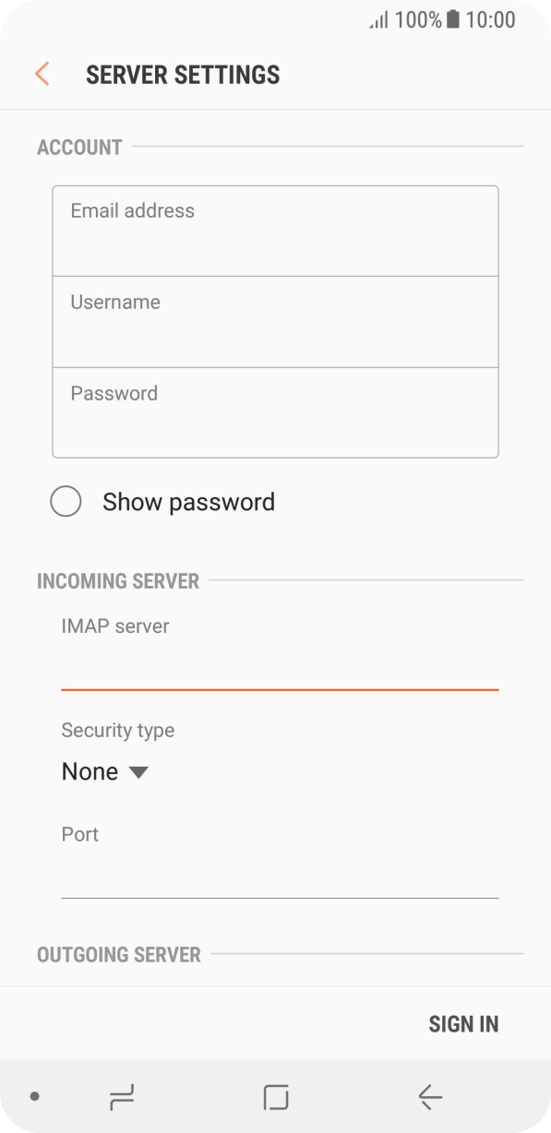Tap the small dot on navigation bar left
Image resolution: width=551 pixels, height=1133 pixels.
pos(34,1098)
